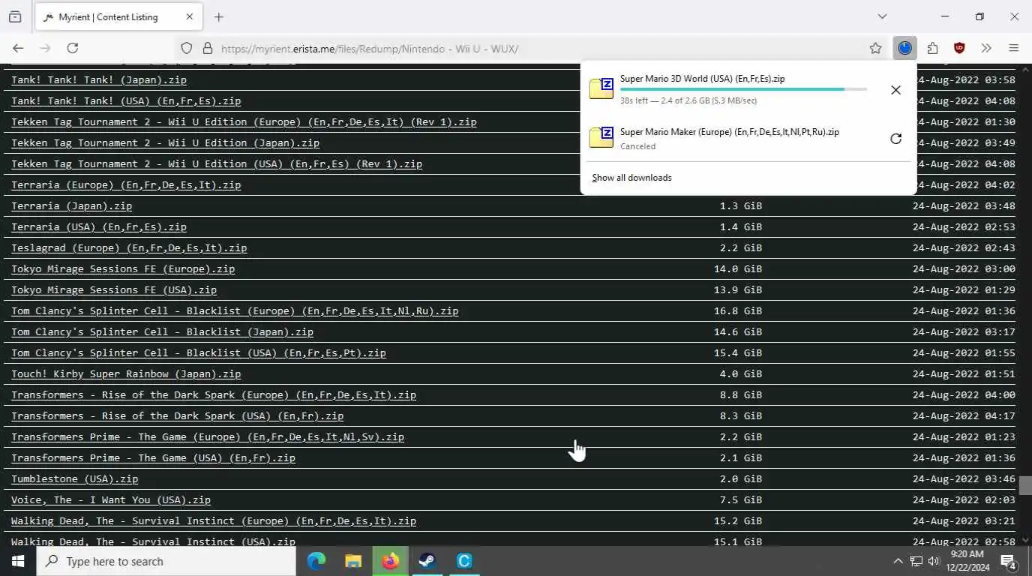Open volume control tray icon
This screenshot has width=1032, height=576.
coord(934,561)
